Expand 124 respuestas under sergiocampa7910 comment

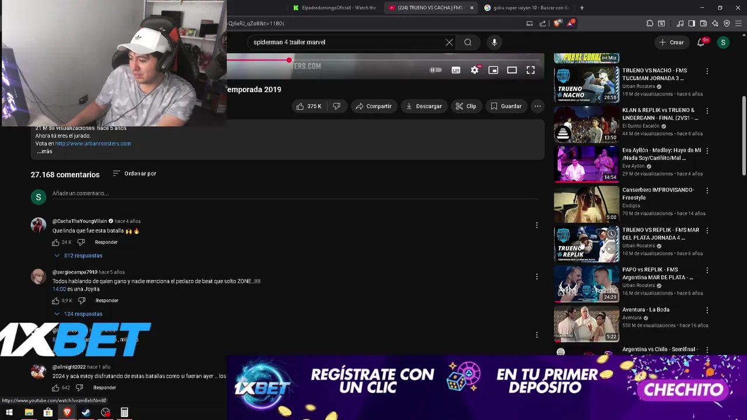point(78,314)
